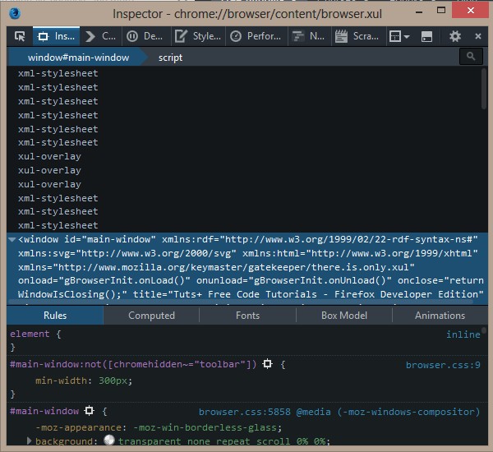Switch to the Debugger panel
This screenshot has height=452, width=493.
(x=145, y=36)
